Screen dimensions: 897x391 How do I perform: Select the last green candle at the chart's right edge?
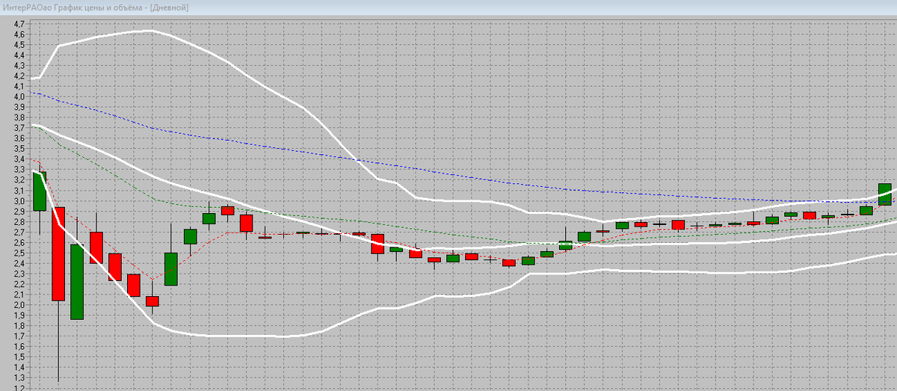(885, 194)
